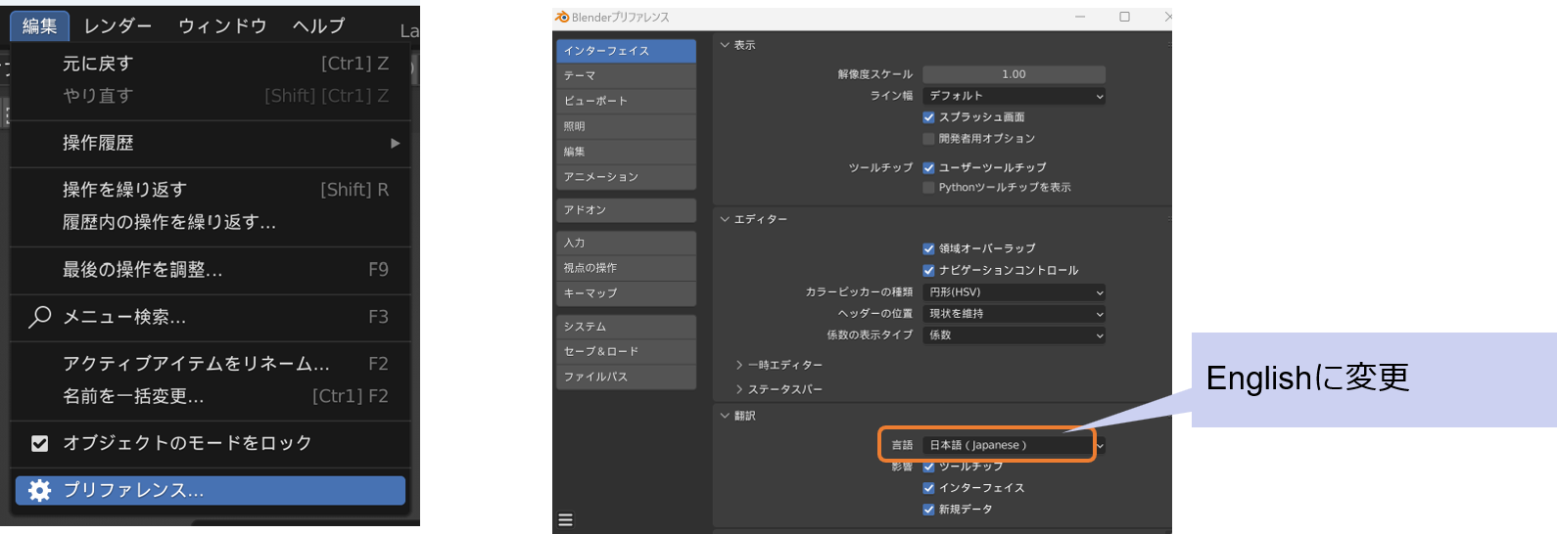Maximize the Blender Preferences window
This screenshot has width=1557, height=534.
pyautogui.click(x=1124, y=17)
